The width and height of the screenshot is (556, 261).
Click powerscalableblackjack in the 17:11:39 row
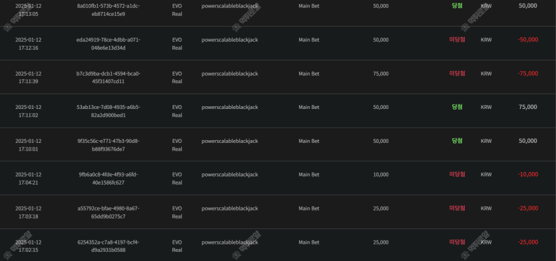tap(230, 74)
